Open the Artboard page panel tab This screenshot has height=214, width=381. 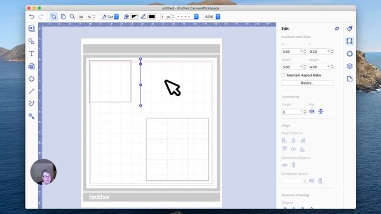tap(349, 79)
